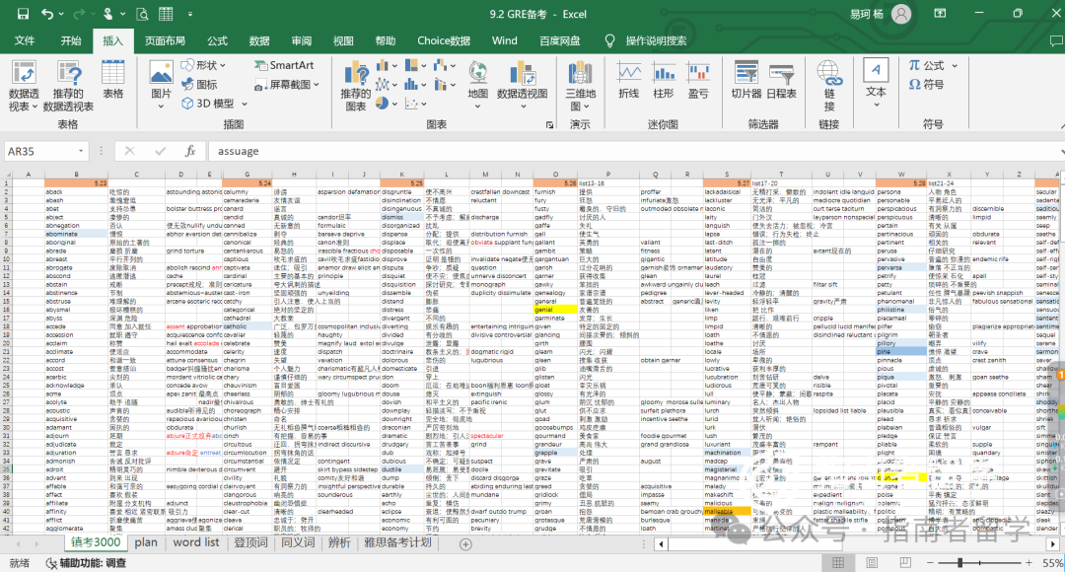The image size is (1065, 572).
Task: Open Recommended PivotTables (推荐的数据透视表)
Action: click(69, 86)
